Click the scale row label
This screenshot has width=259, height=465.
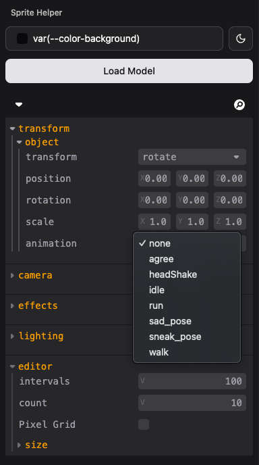tap(40, 222)
